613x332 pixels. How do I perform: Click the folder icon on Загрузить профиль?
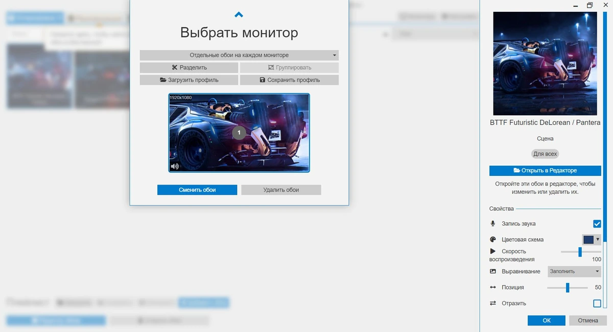(163, 80)
